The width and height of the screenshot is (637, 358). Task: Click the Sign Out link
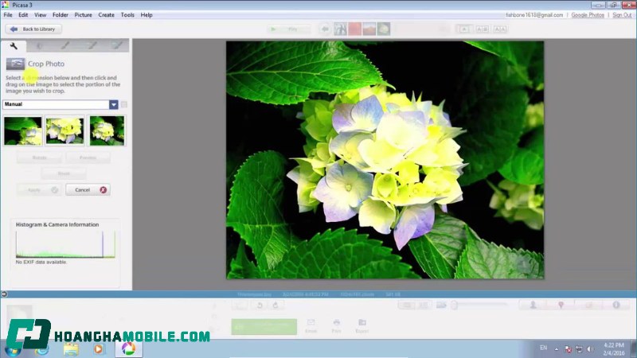coord(622,15)
